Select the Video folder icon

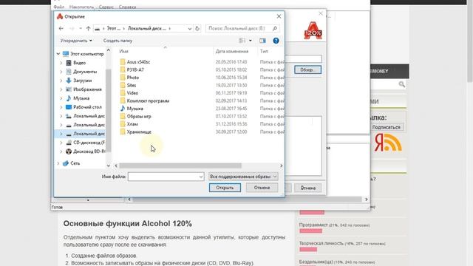123,93
